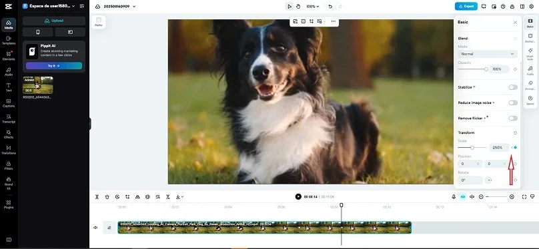Click the Scale keyframe diamond icon
Viewport: 539px width, 249px height.
[x=515, y=148]
